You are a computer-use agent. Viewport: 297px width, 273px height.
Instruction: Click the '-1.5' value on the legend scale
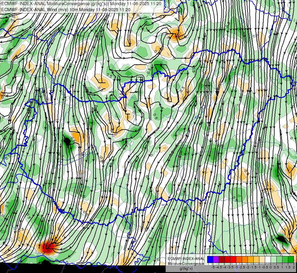[x=253, y=267]
